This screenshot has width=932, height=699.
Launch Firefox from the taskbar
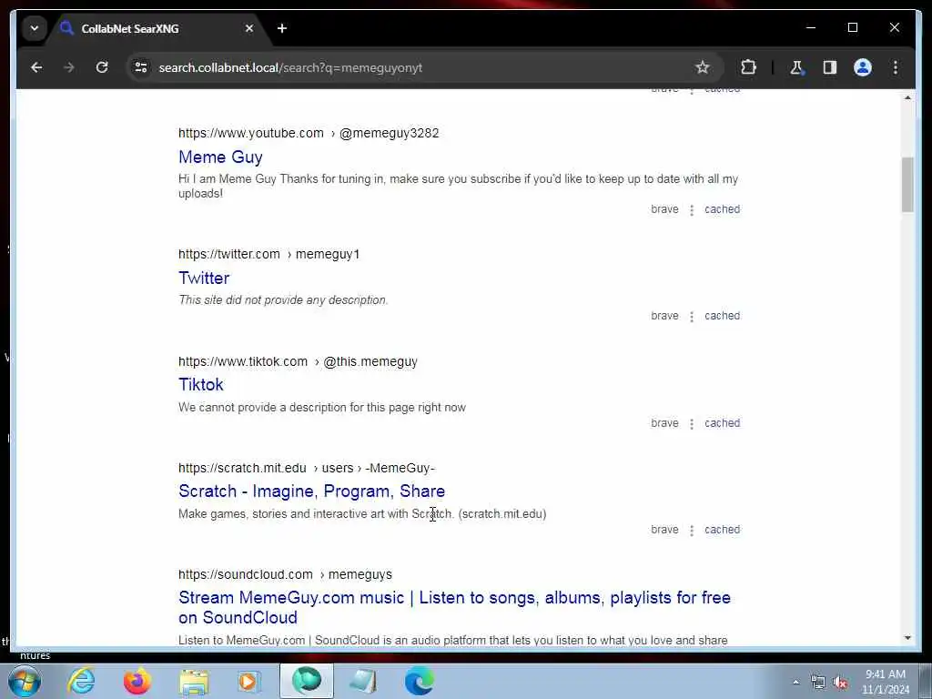pos(137,681)
